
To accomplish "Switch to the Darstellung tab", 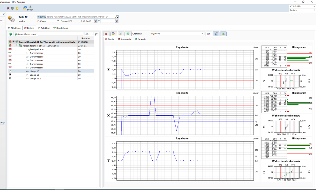I will 61,28.
